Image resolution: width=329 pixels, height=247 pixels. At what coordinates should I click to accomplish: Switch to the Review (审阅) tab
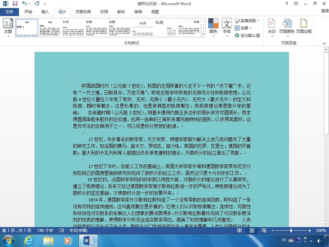click(138, 12)
